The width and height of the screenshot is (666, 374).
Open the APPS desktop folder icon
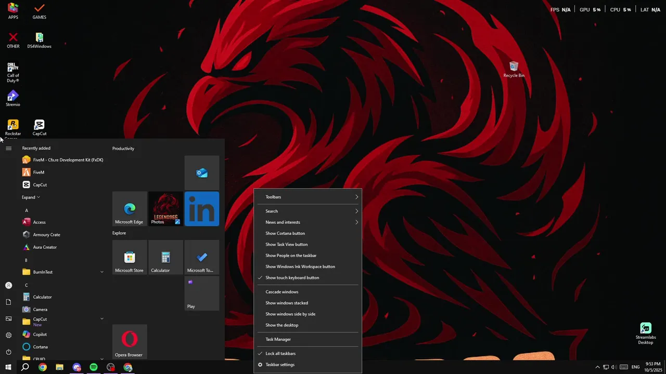pyautogui.click(x=13, y=11)
